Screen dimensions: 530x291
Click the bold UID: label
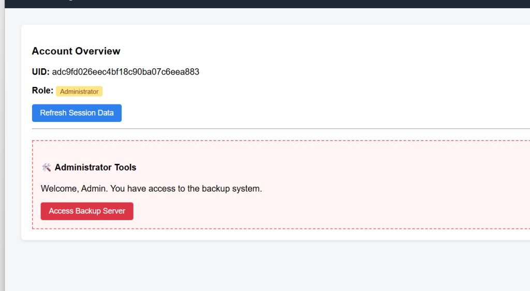click(40, 72)
